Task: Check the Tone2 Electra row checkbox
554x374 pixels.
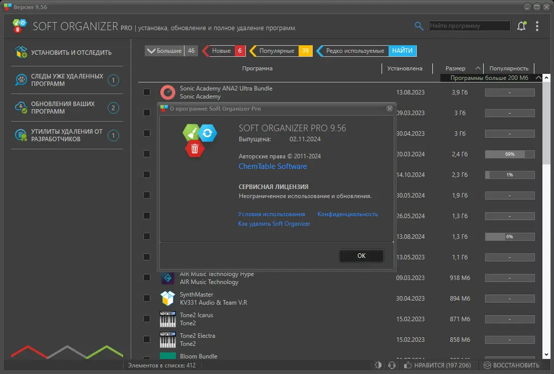Action: pyautogui.click(x=147, y=339)
